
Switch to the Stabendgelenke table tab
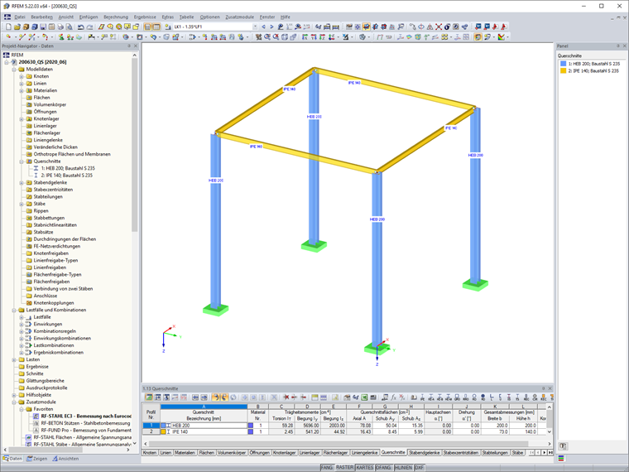(424, 453)
